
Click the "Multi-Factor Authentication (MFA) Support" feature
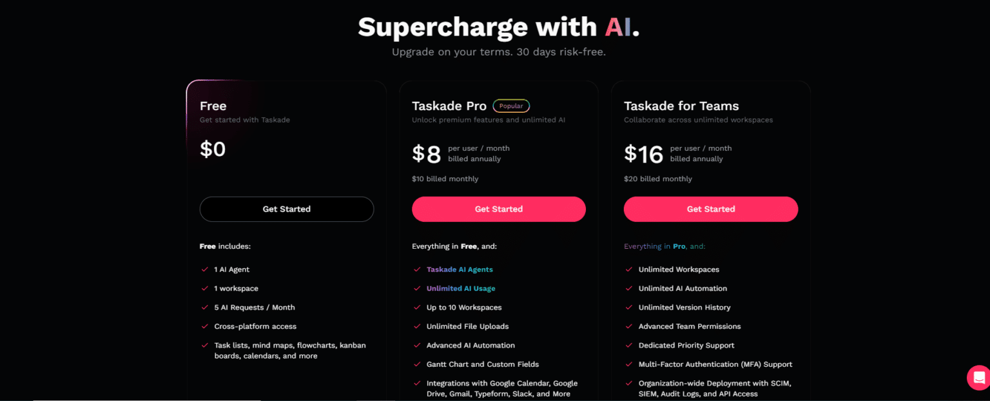[x=715, y=364]
